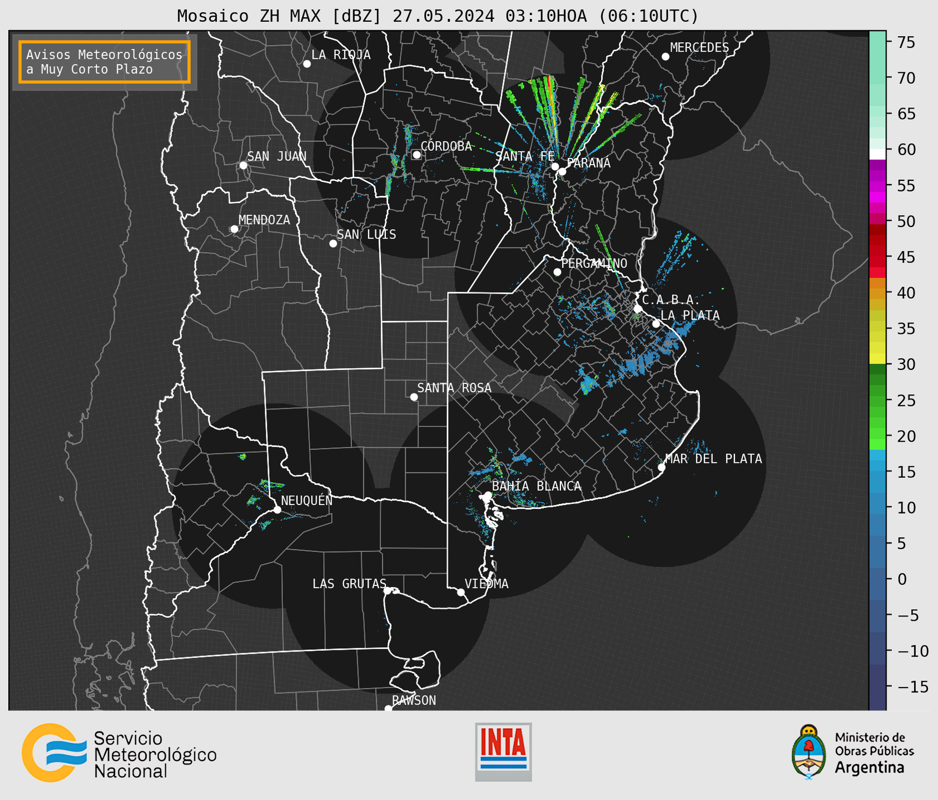The image size is (938, 800).
Task: Click the RAWSON city marker
Action: (x=388, y=709)
